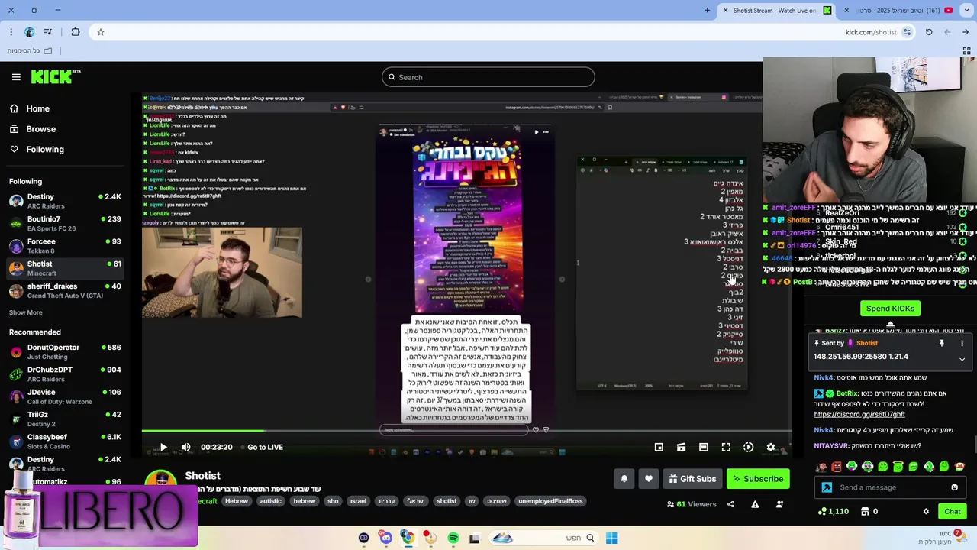This screenshot has width=977, height=550.
Task: Open the hamburger sidebar menu
Action: [x=16, y=77]
